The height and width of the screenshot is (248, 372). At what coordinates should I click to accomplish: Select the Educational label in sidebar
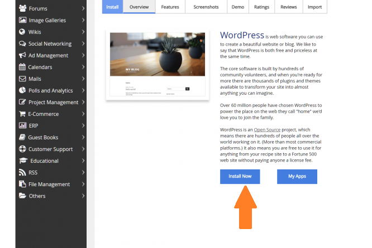click(x=44, y=161)
